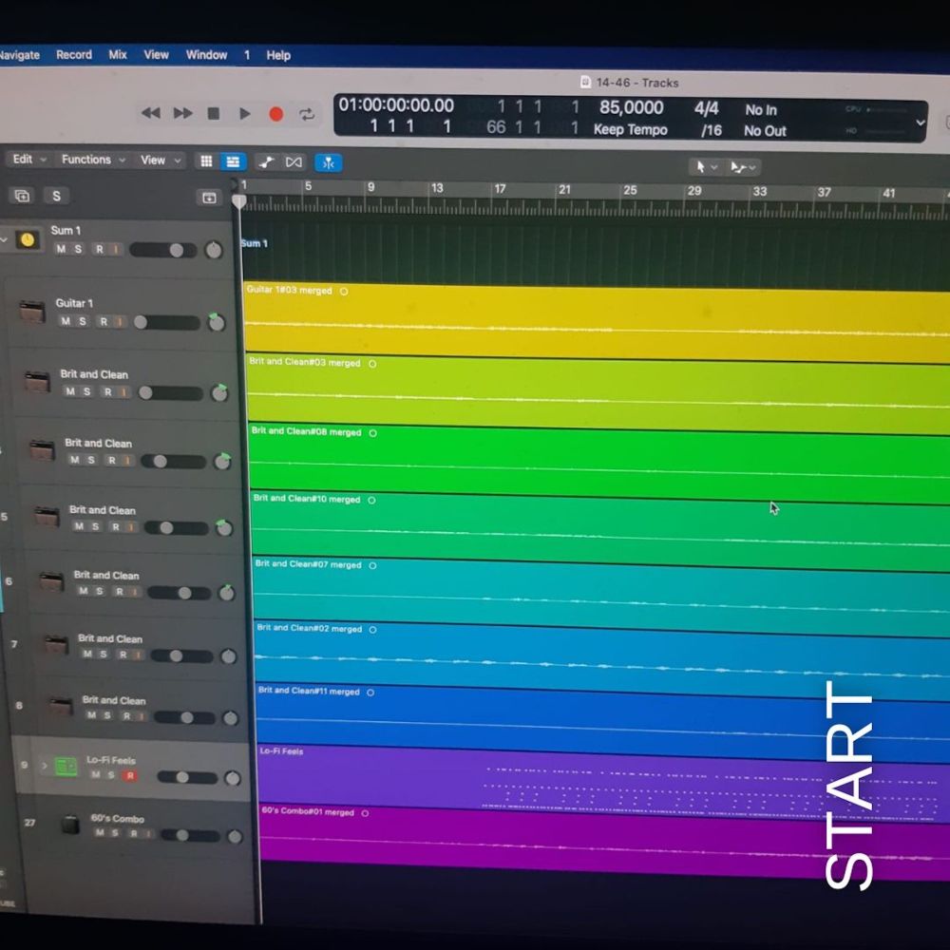950x950 pixels.
Task: Stop playback in the transport
Action: click(213, 113)
